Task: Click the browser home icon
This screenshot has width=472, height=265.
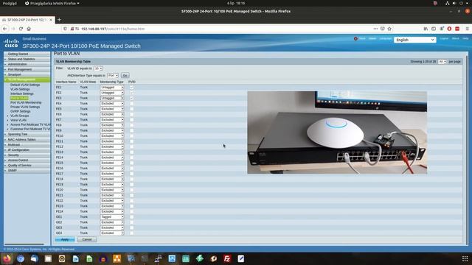Action: pyautogui.click(x=29, y=29)
